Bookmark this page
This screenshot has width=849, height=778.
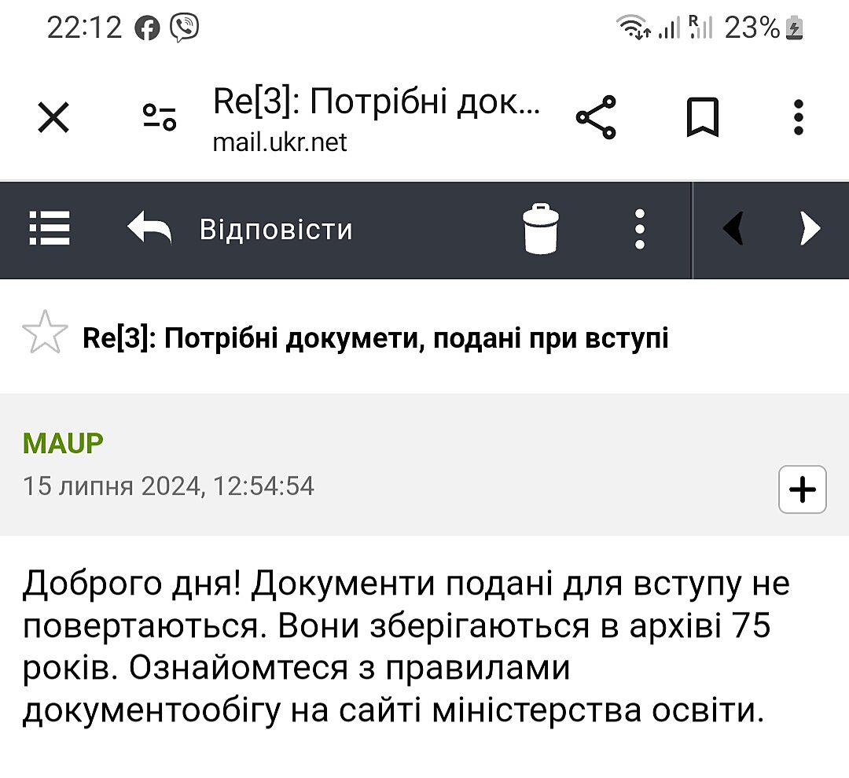702,118
